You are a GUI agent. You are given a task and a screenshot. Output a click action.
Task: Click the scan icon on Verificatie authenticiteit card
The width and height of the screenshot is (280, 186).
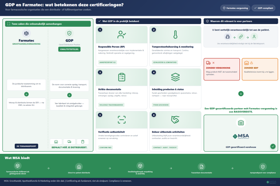(122, 120)
